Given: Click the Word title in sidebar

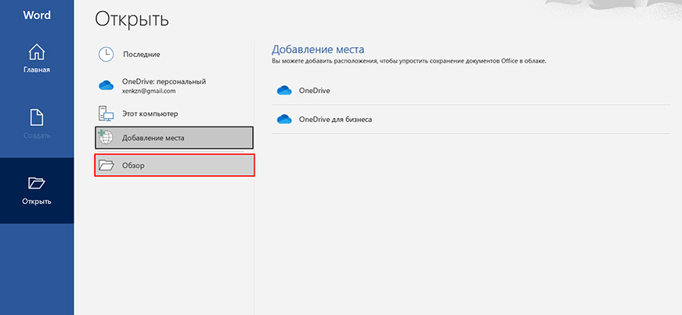Looking at the screenshot, I should point(37,15).
